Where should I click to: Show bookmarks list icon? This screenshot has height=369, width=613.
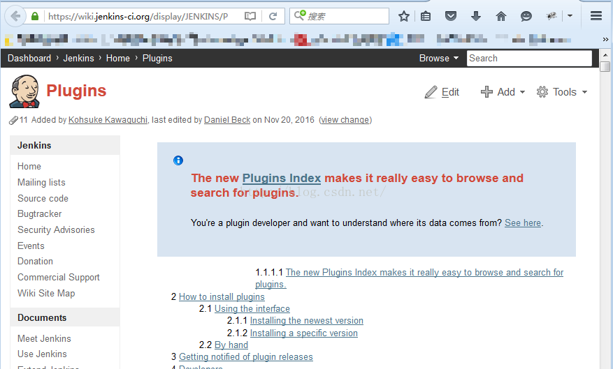[426, 16]
